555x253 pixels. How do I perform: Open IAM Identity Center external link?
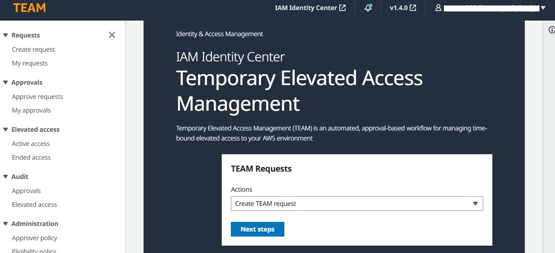(310, 8)
